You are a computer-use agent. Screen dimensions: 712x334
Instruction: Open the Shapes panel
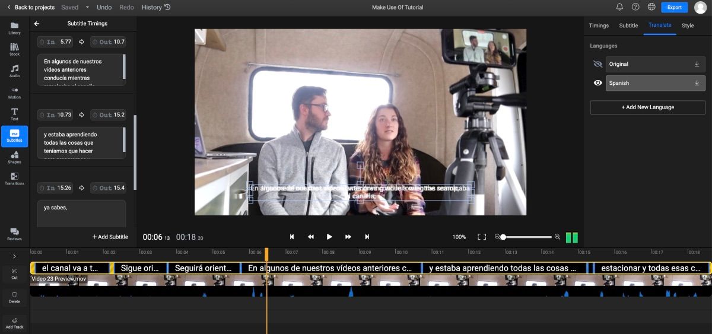(x=14, y=157)
